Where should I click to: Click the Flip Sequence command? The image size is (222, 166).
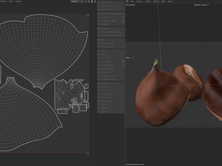tap(111, 101)
